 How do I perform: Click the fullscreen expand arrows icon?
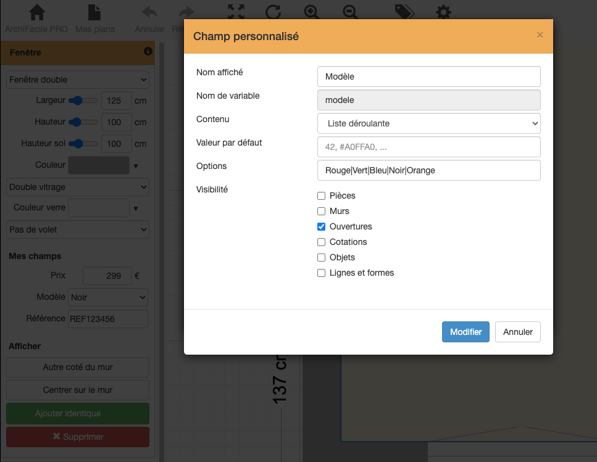[x=236, y=12]
